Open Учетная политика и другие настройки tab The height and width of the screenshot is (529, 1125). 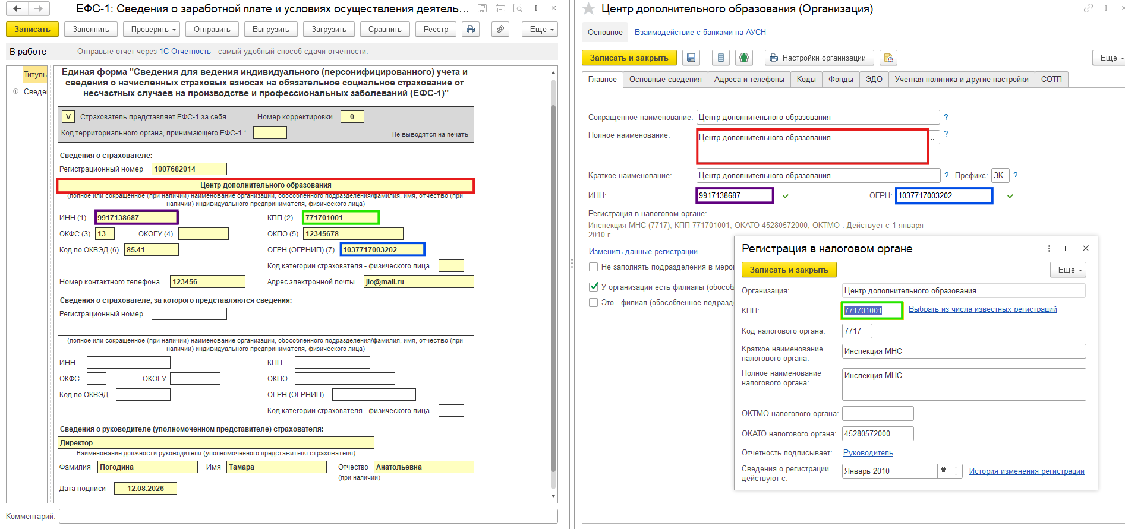[x=962, y=79]
